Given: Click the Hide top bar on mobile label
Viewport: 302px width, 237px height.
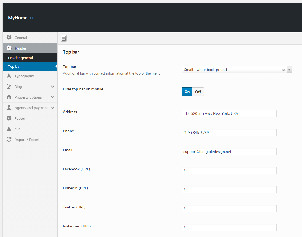Looking at the screenshot, I should (83, 89).
